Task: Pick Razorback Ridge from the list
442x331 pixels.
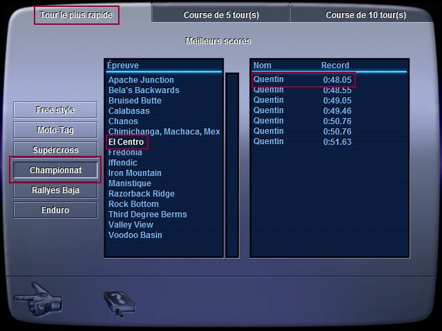Action: click(x=142, y=194)
